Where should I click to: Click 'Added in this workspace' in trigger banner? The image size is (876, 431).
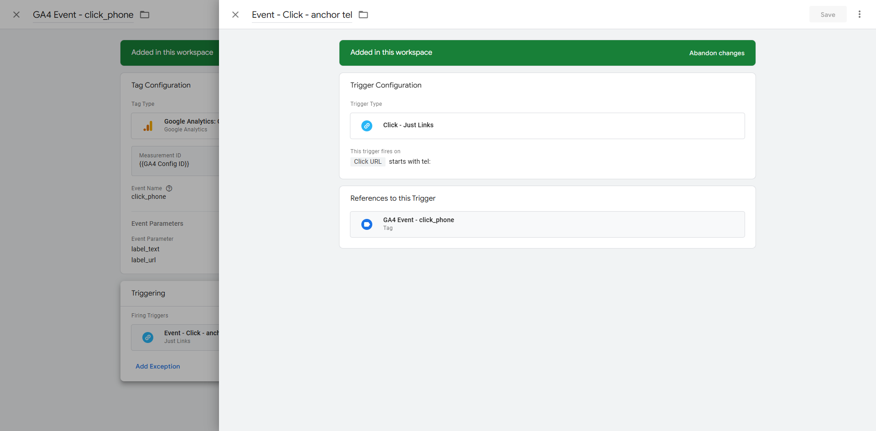tap(391, 52)
